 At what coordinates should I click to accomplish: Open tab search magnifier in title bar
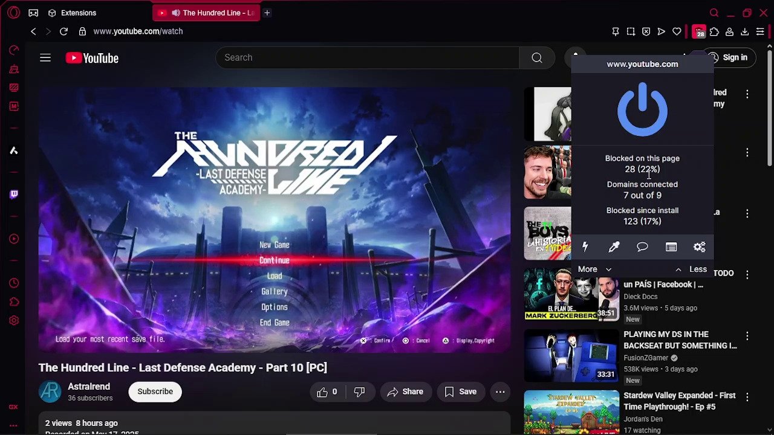714,13
